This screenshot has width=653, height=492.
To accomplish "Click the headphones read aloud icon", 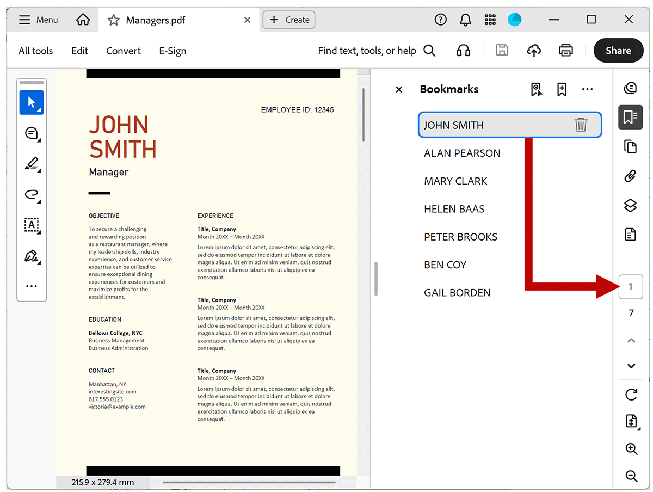I will pyautogui.click(x=463, y=51).
